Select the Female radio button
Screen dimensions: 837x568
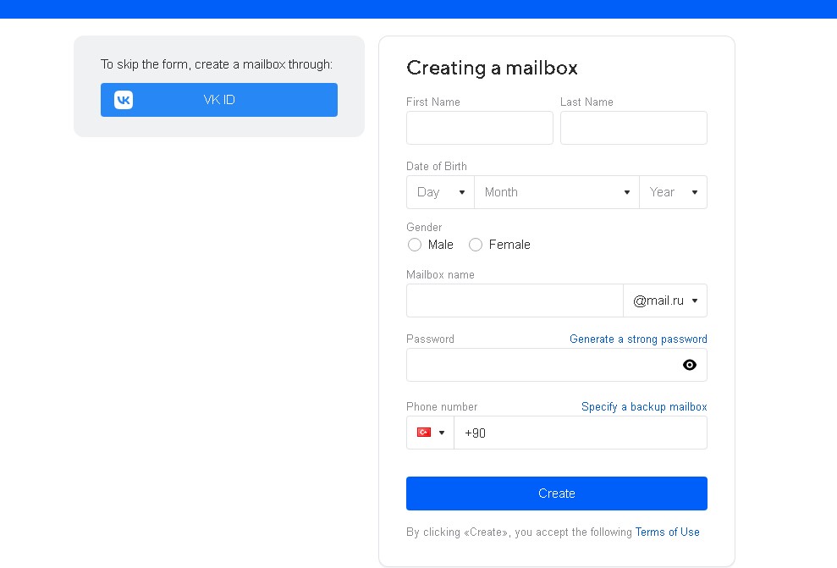[x=476, y=245]
